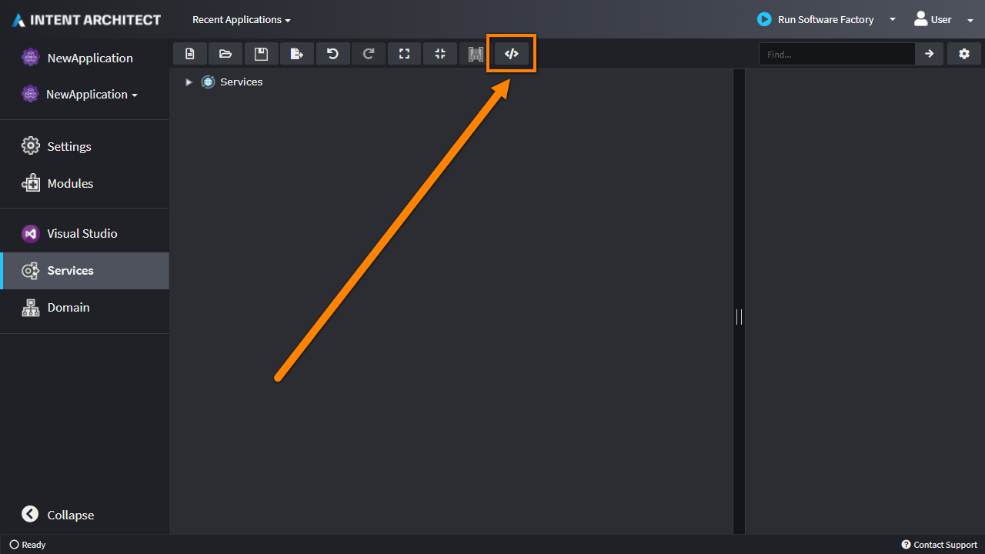Image resolution: width=985 pixels, height=554 pixels.
Task: Expand all with the fullscreen-corners icon
Action: 404,54
